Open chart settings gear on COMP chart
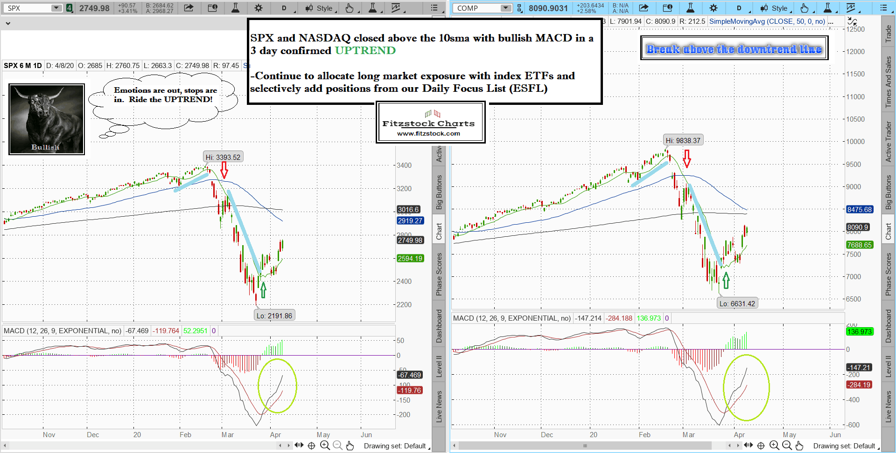Image resolution: width=896 pixels, height=453 pixels. tap(714, 8)
